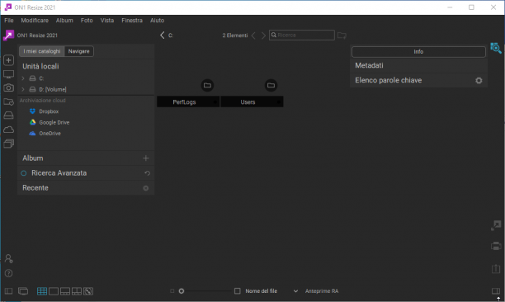This screenshot has height=302, width=505.
Task: Click the Anteprime RA label
Action: coord(322,291)
